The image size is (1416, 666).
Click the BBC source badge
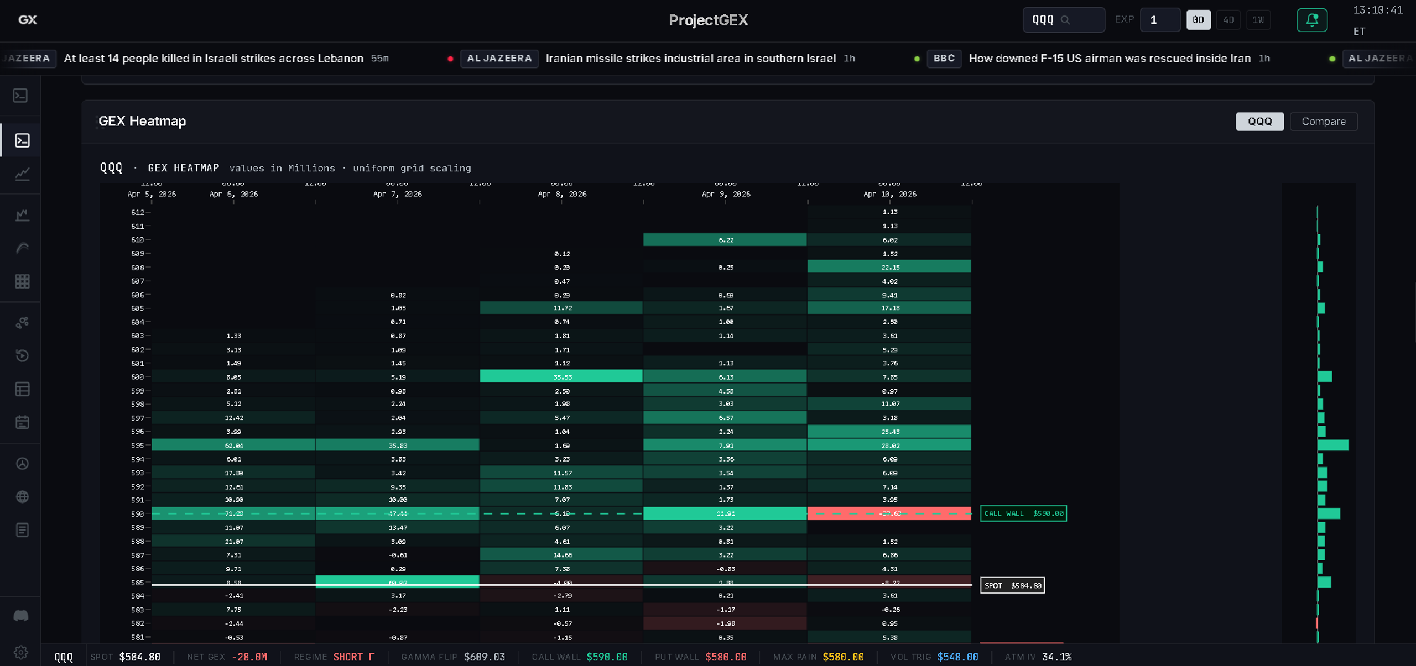click(x=944, y=59)
